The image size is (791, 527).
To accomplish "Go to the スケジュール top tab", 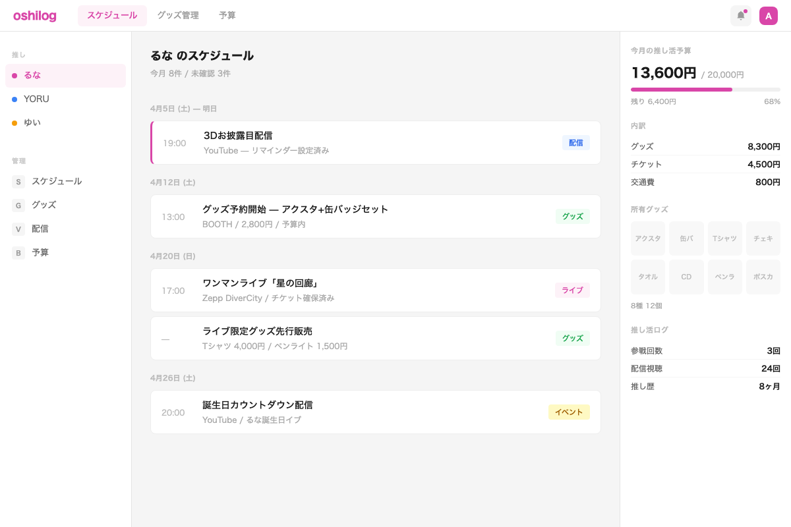I will [112, 15].
